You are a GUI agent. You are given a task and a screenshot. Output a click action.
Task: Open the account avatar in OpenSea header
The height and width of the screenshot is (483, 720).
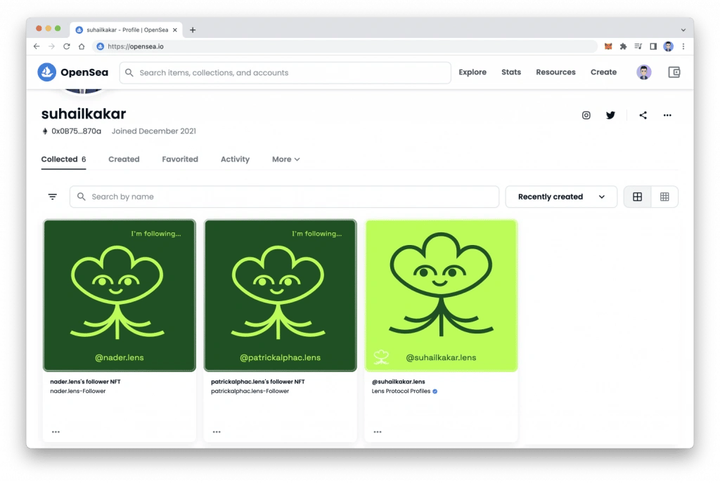coord(644,72)
